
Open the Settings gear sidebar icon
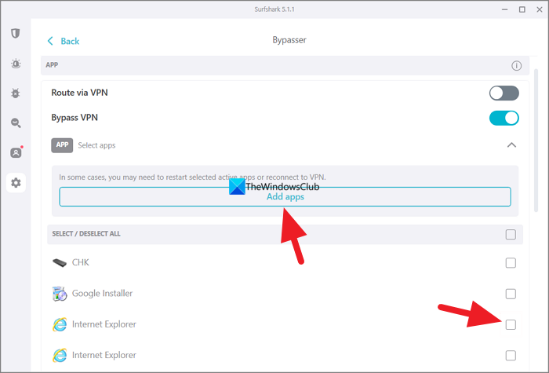(x=16, y=183)
